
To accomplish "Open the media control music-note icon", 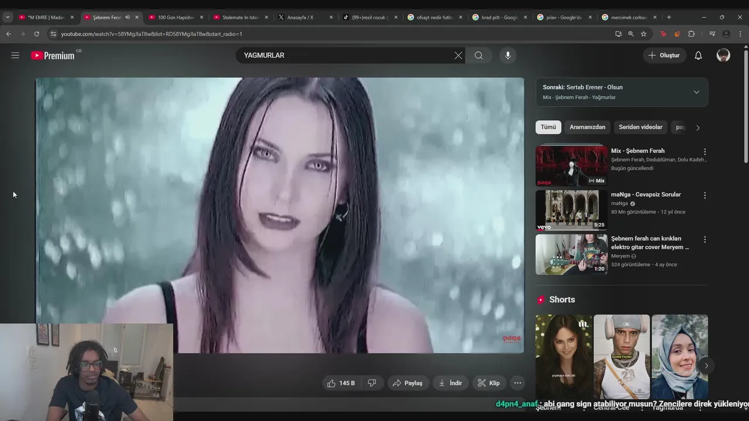I will pyautogui.click(x=712, y=34).
